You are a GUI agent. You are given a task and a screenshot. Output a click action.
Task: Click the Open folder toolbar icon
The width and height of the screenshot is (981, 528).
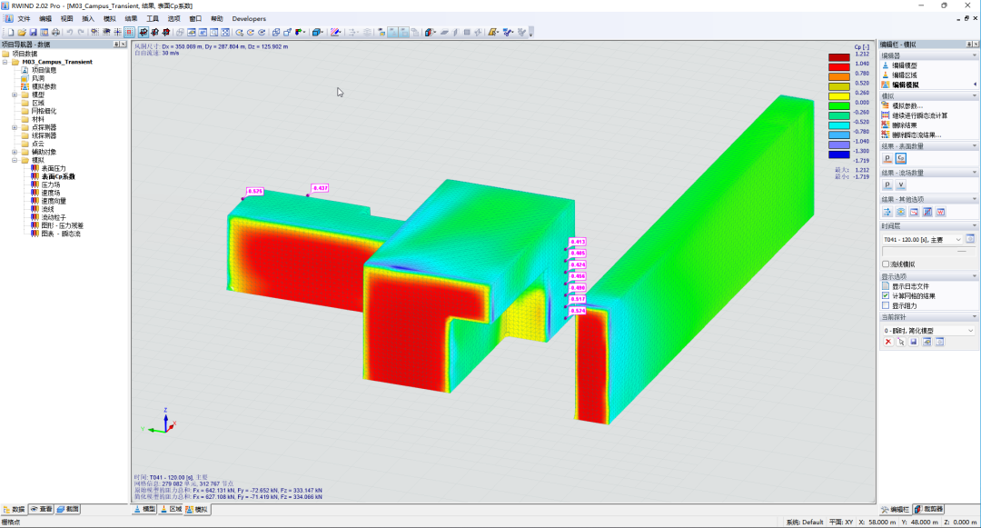tap(22, 32)
